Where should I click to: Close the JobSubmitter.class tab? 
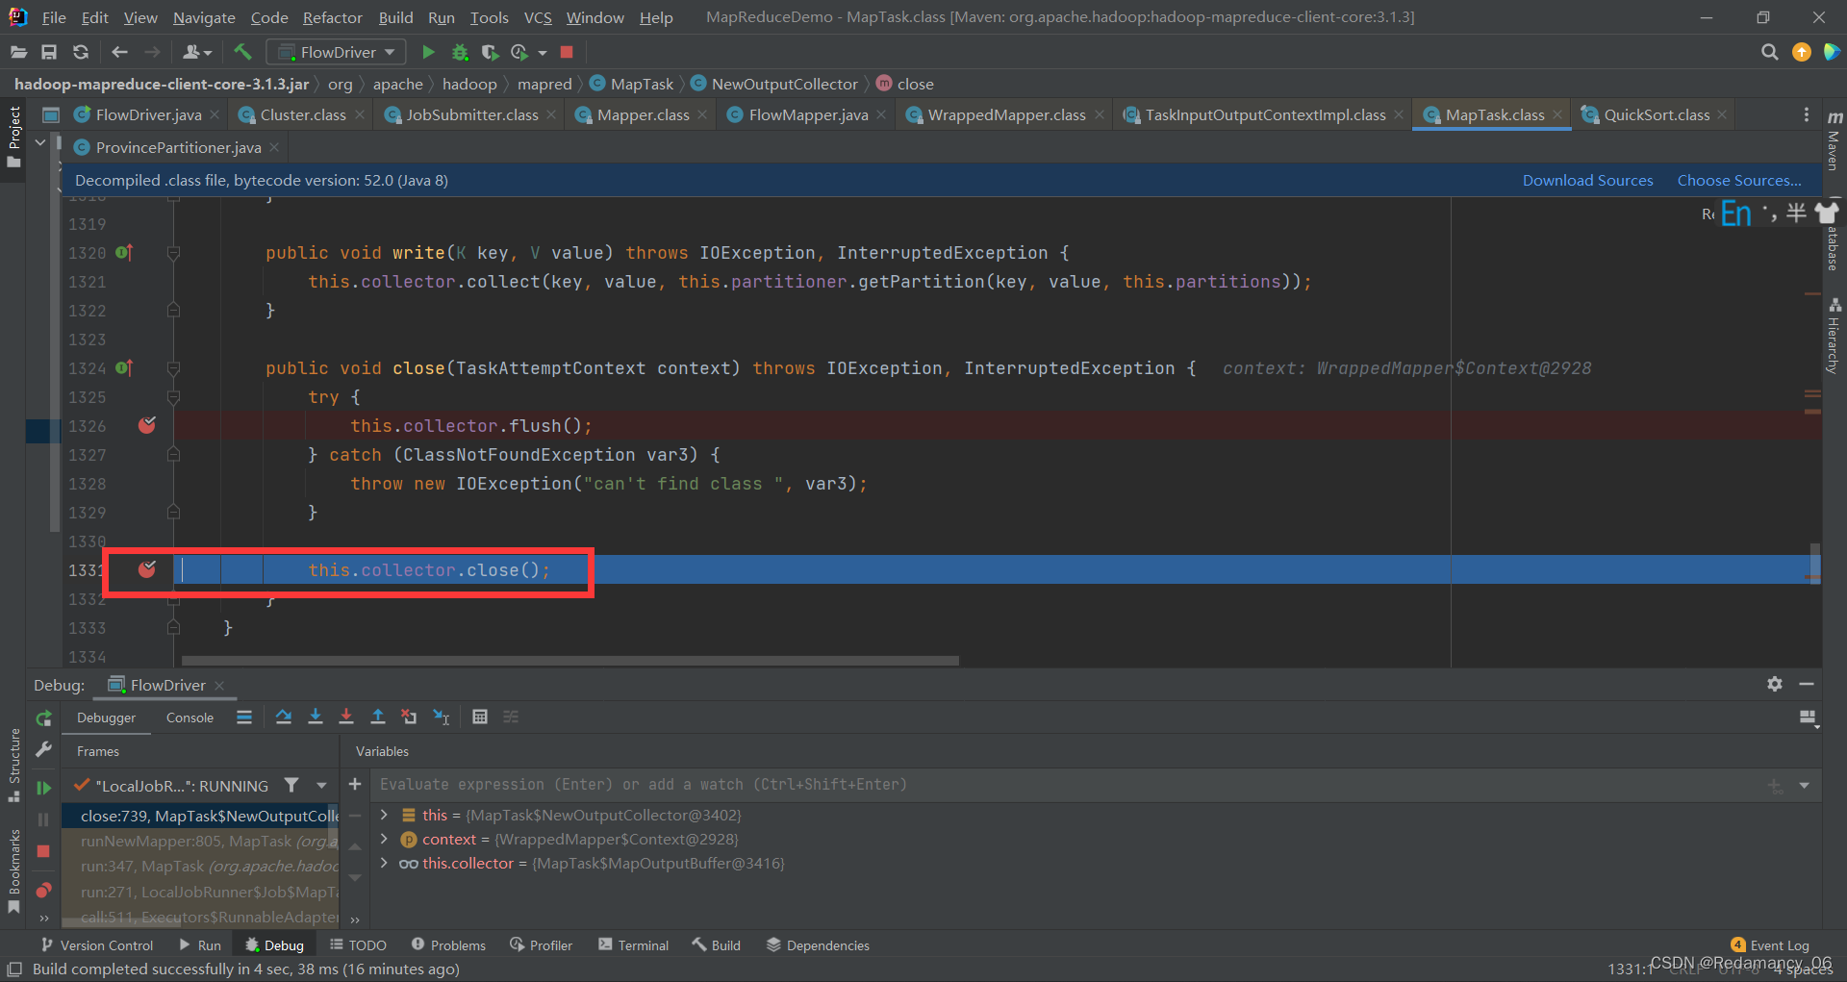[x=551, y=114]
